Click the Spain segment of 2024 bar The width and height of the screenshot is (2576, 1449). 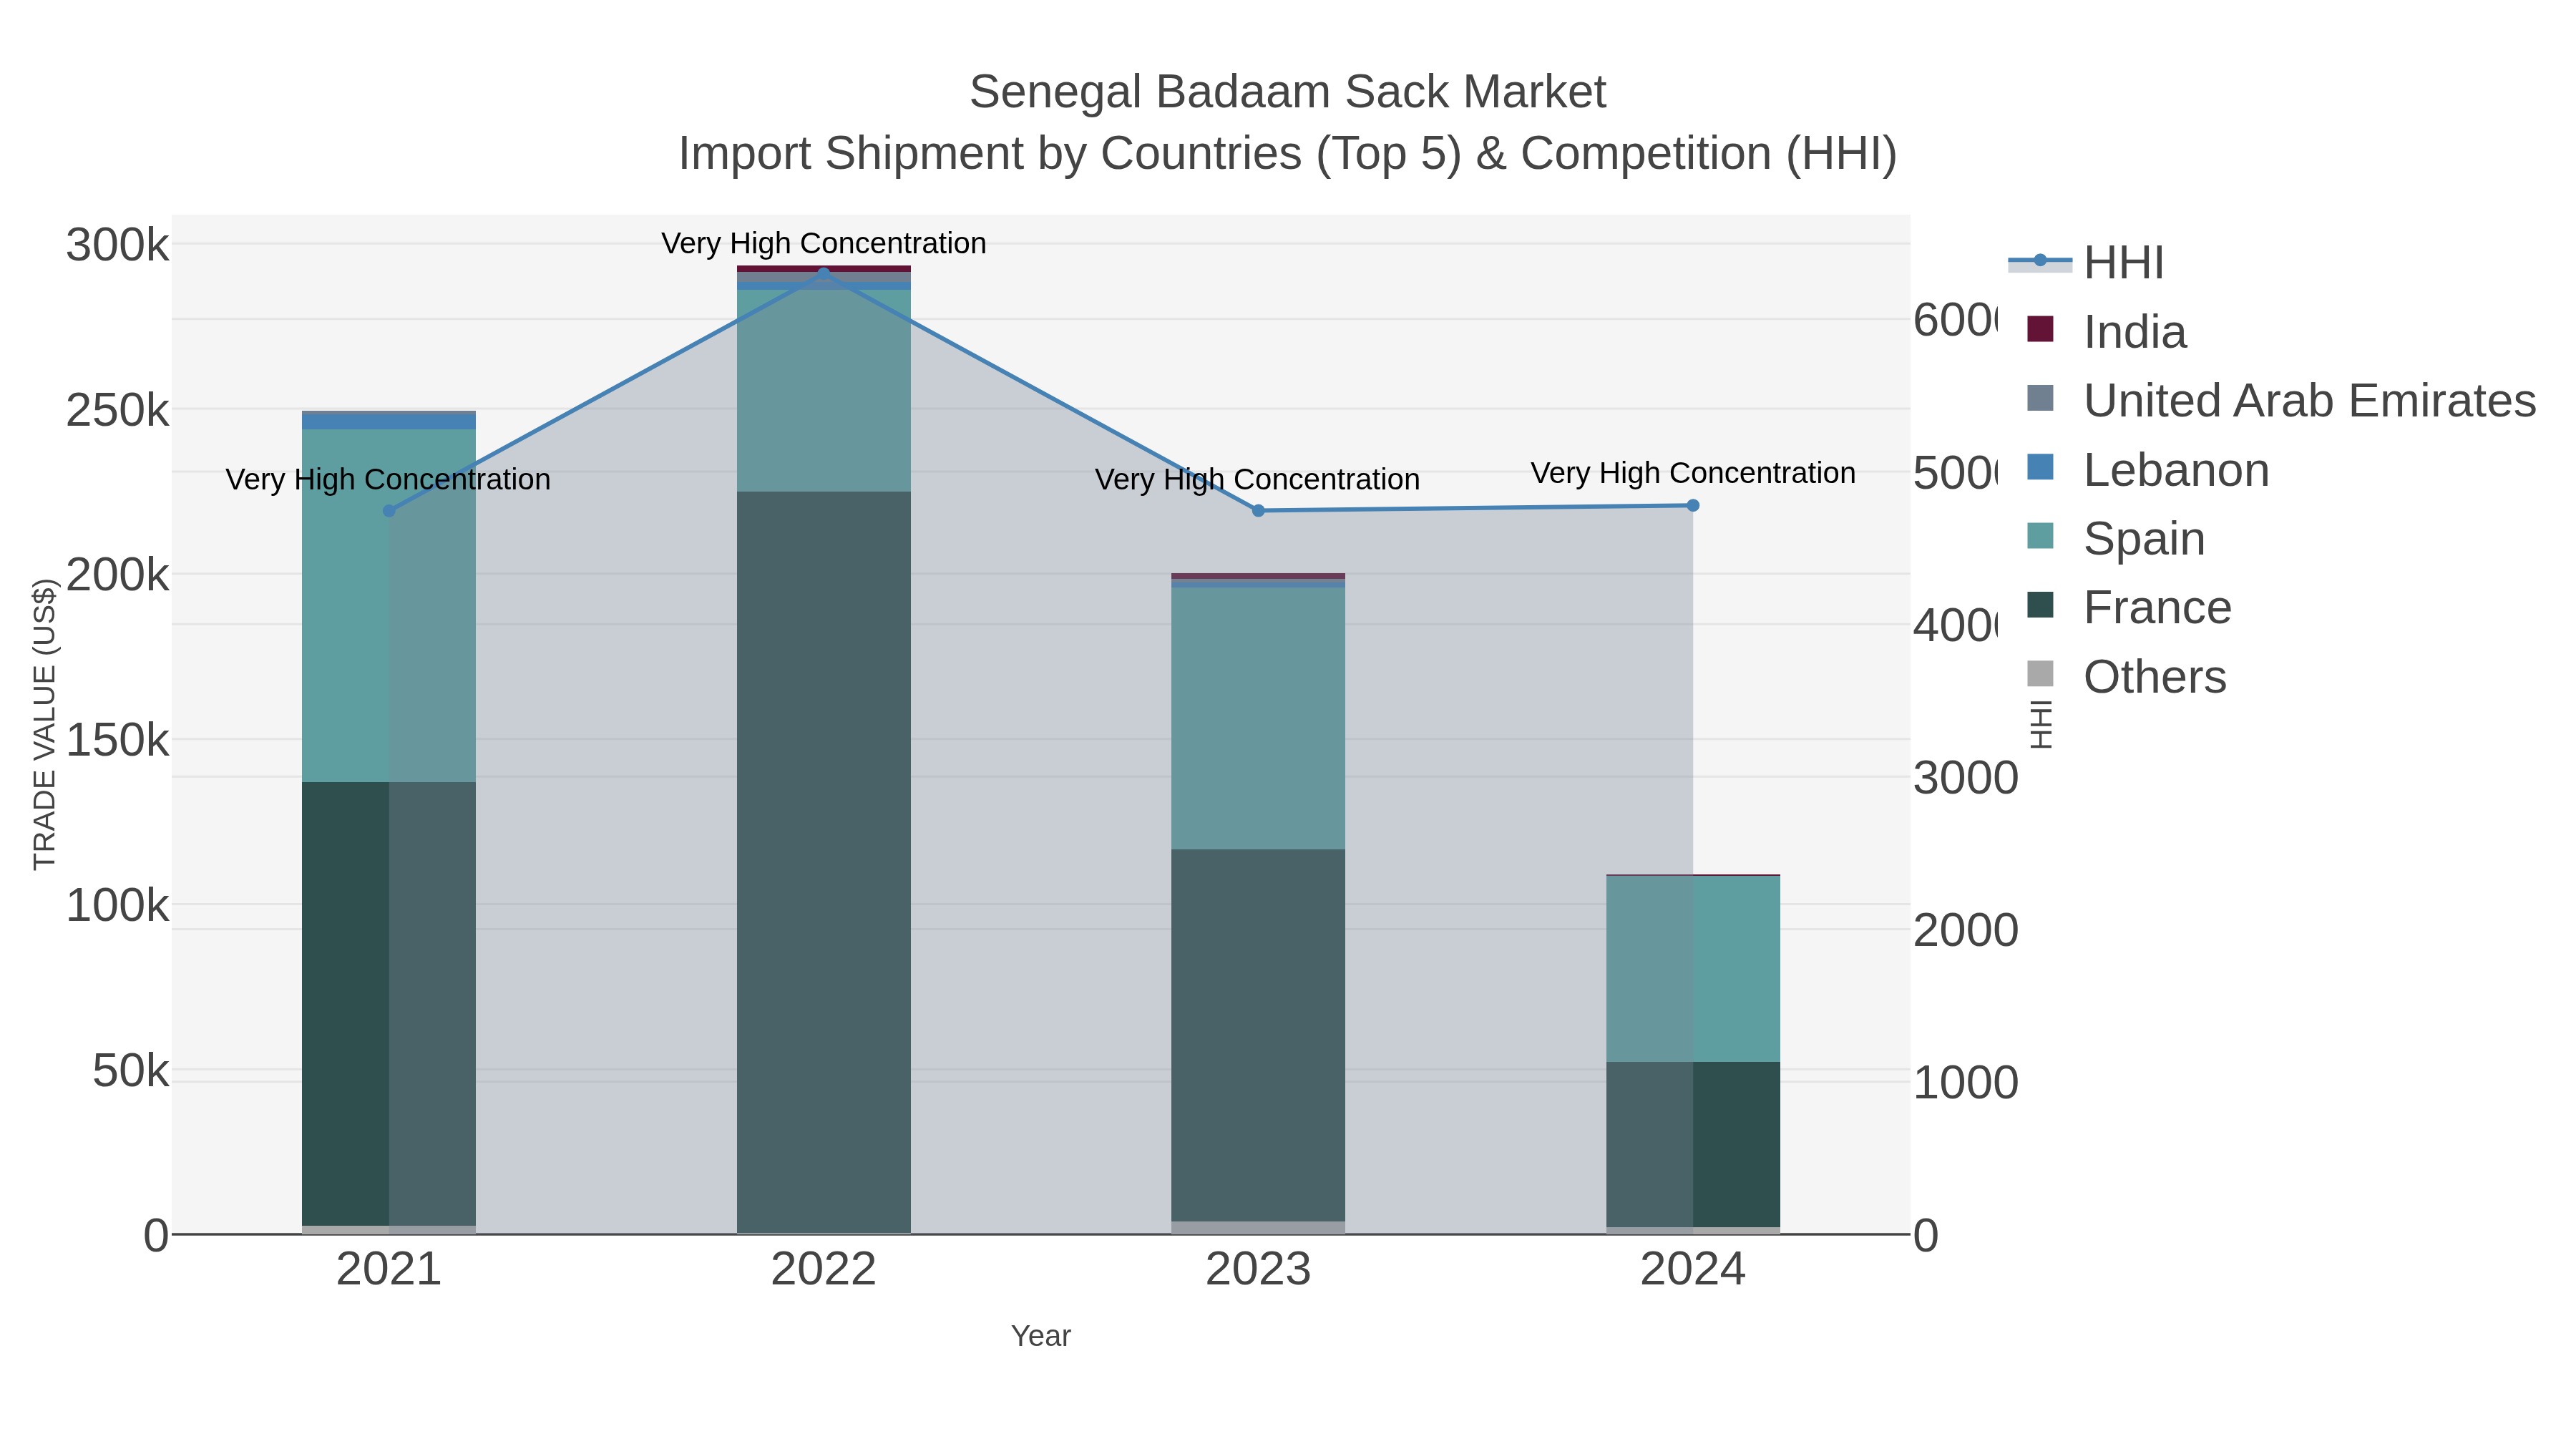click(1693, 969)
